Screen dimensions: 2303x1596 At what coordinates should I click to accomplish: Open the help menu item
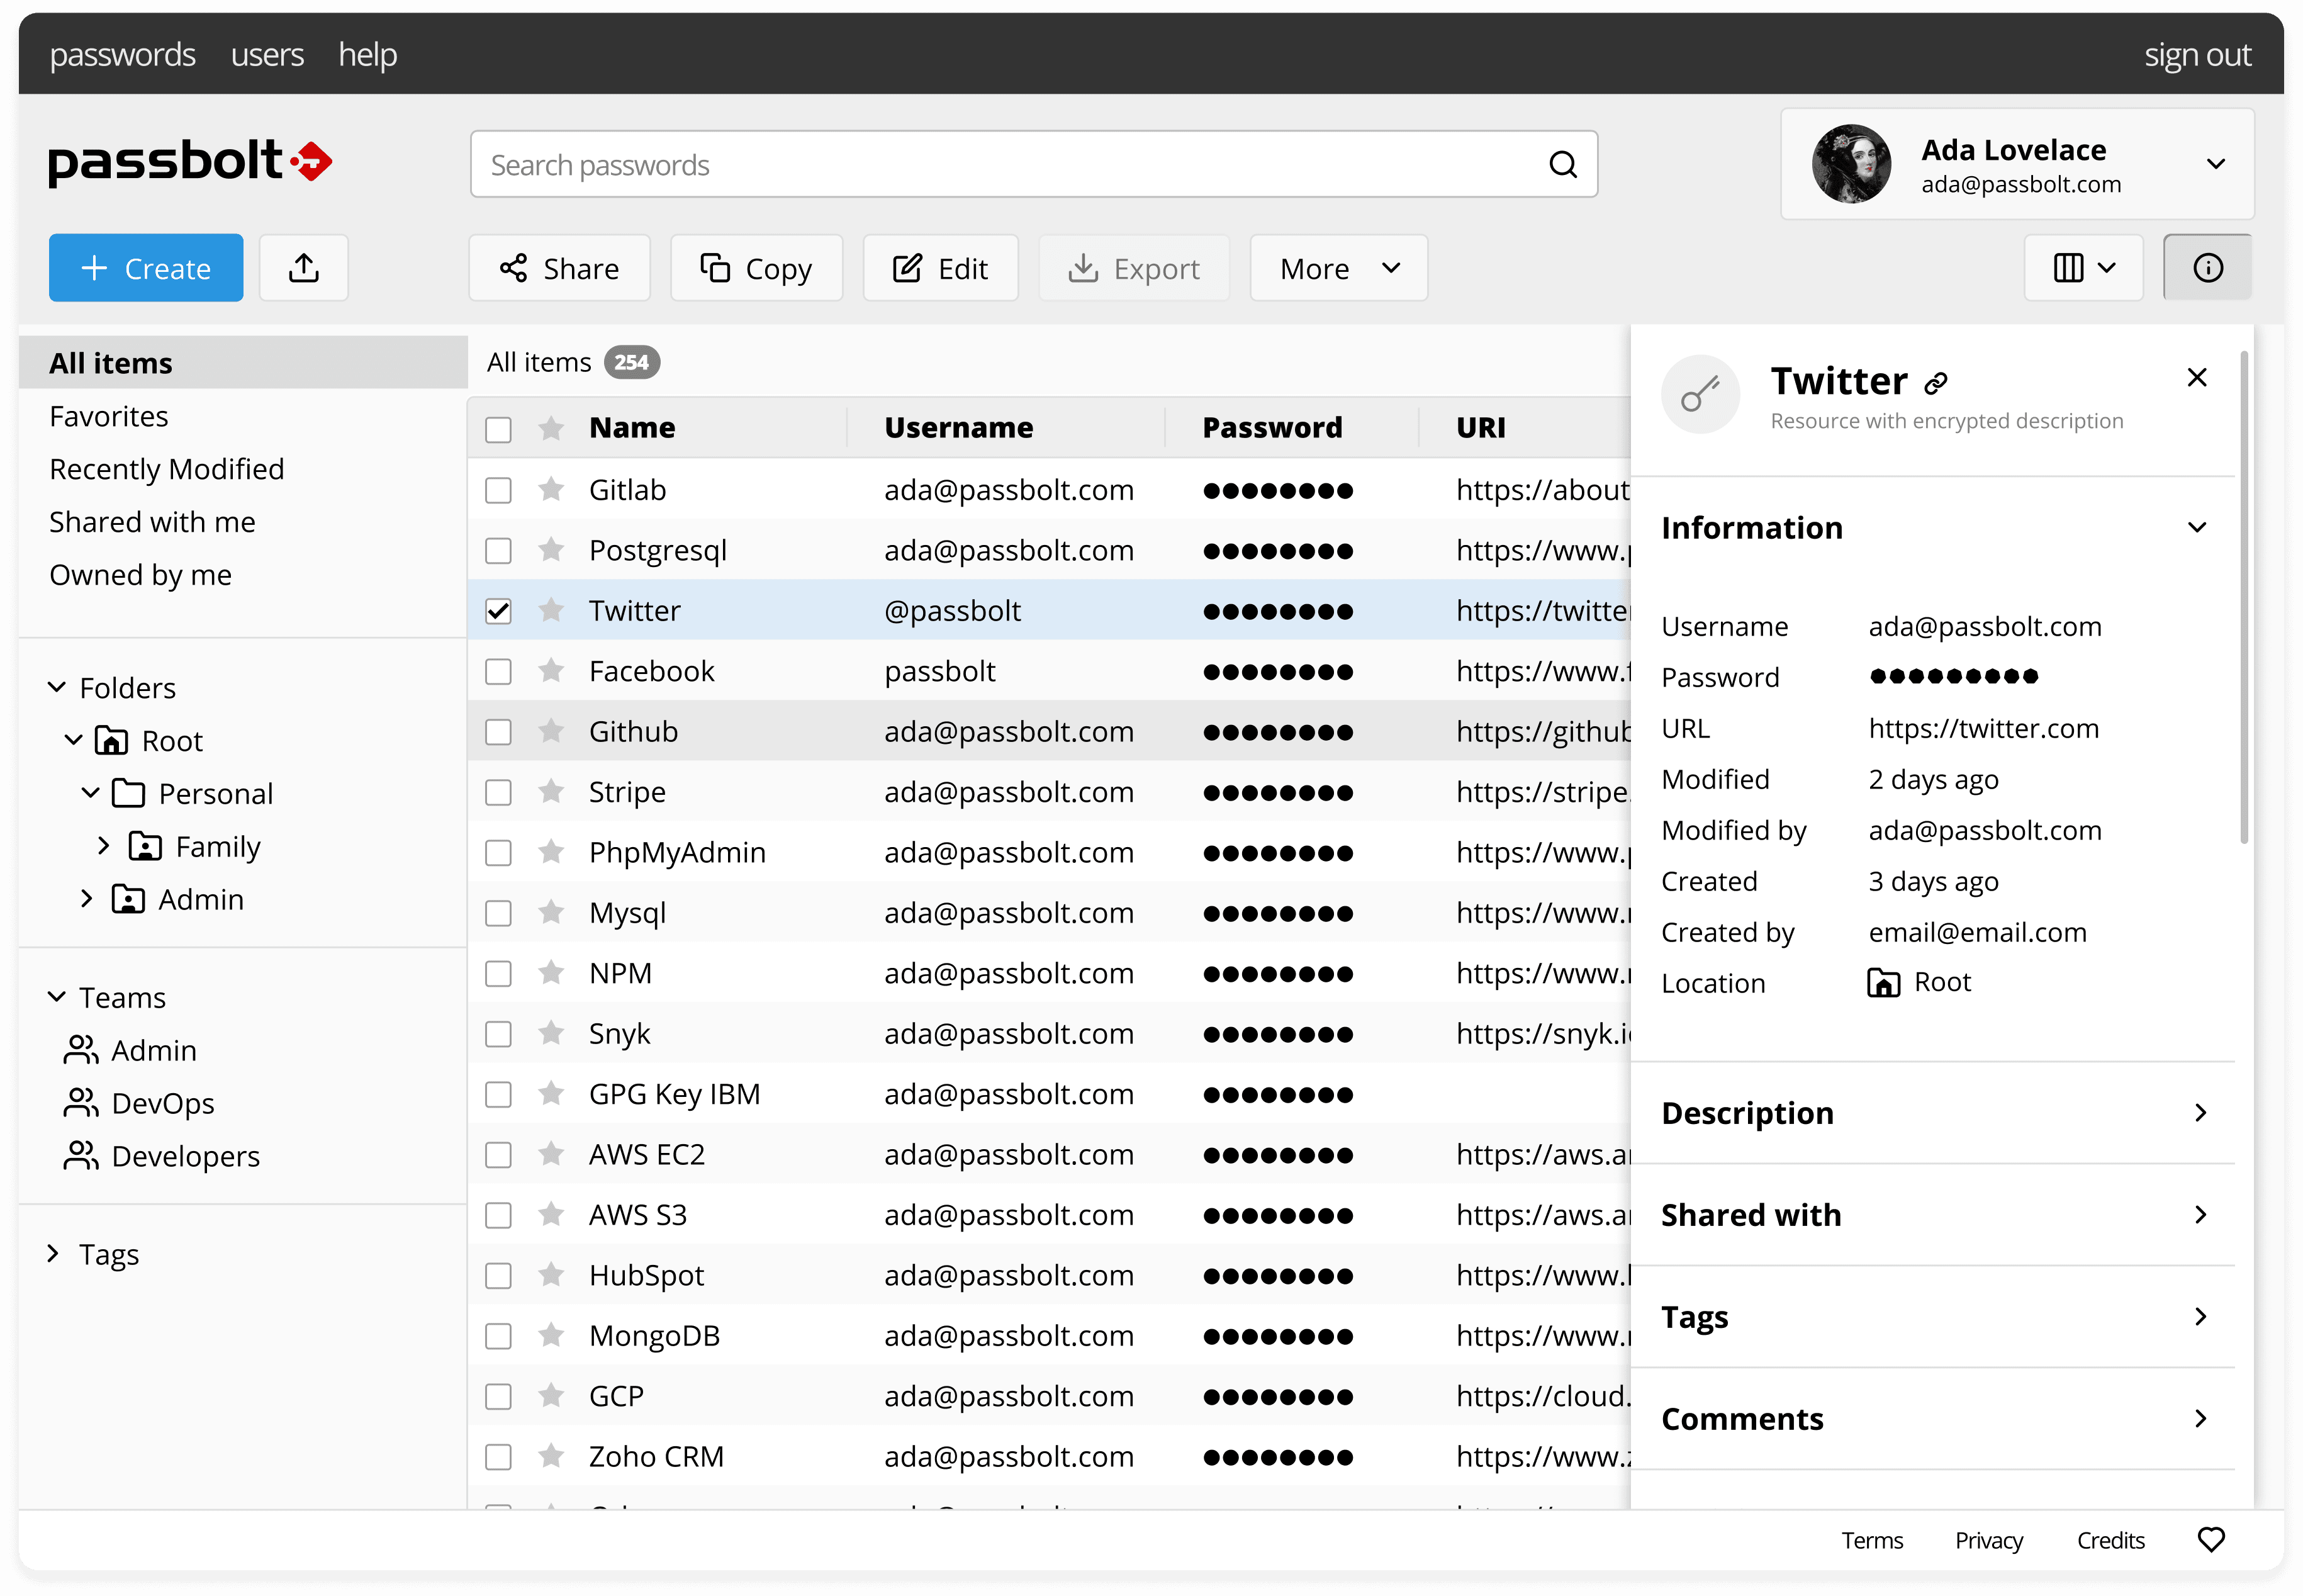(367, 54)
